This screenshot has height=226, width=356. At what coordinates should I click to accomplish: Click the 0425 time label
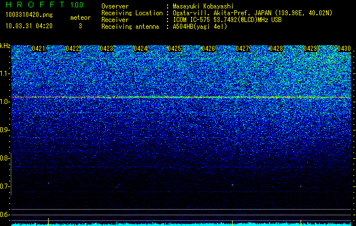(x=174, y=49)
